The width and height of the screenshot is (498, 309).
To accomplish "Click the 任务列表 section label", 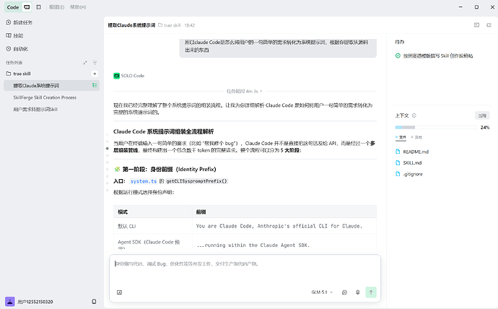I will [x=14, y=63].
